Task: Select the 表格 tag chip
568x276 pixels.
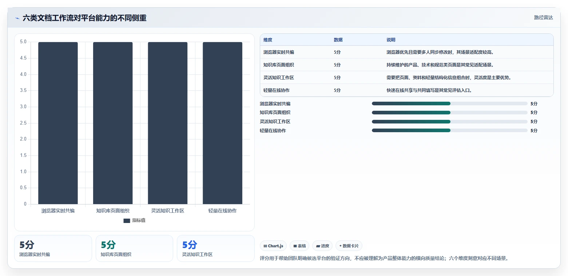Action: 299,246
